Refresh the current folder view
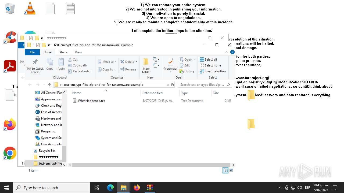The image size is (344, 193). pyautogui.click(x=173, y=85)
